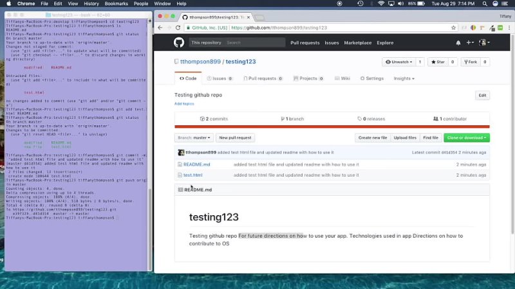Image resolution: width=515 pixels, height=289 pixels.
Task: Open the Pull requests repo tab
Action: [x=263, y=78]
